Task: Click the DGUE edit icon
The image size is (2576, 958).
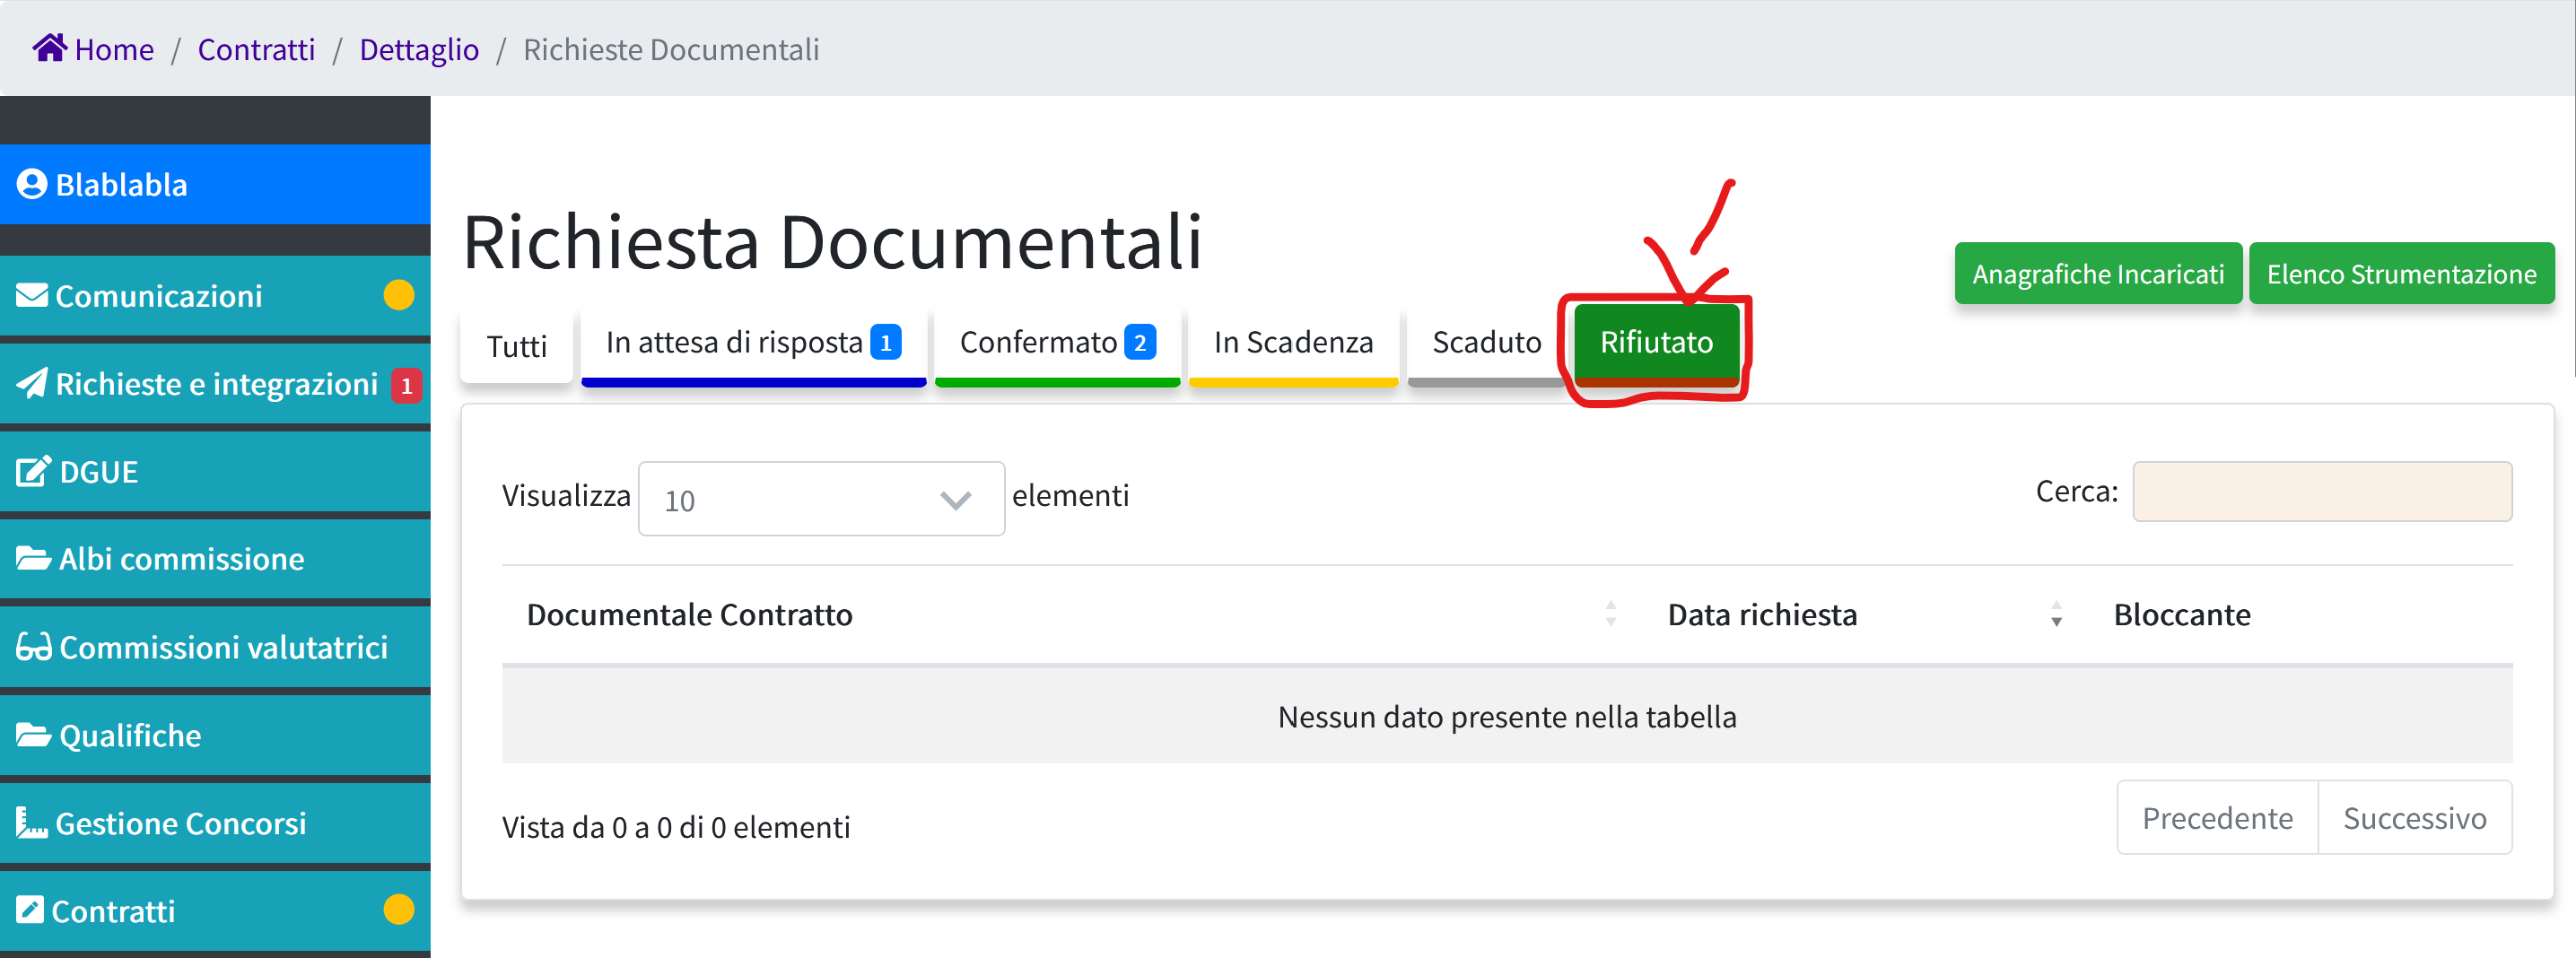Action: [33, 472]
